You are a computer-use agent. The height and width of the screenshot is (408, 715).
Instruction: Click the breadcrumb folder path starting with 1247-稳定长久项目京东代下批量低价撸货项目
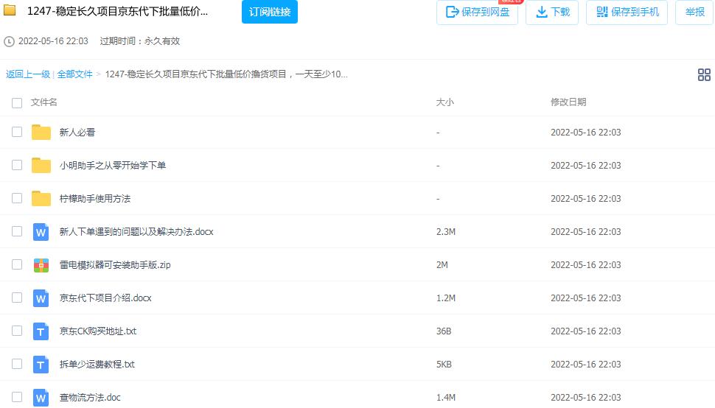[x=226, y=74]
